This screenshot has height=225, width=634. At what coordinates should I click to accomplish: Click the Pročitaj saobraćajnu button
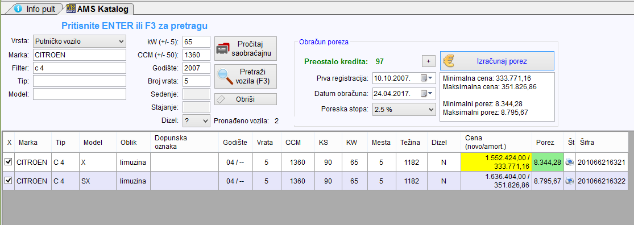click(246, 48)
